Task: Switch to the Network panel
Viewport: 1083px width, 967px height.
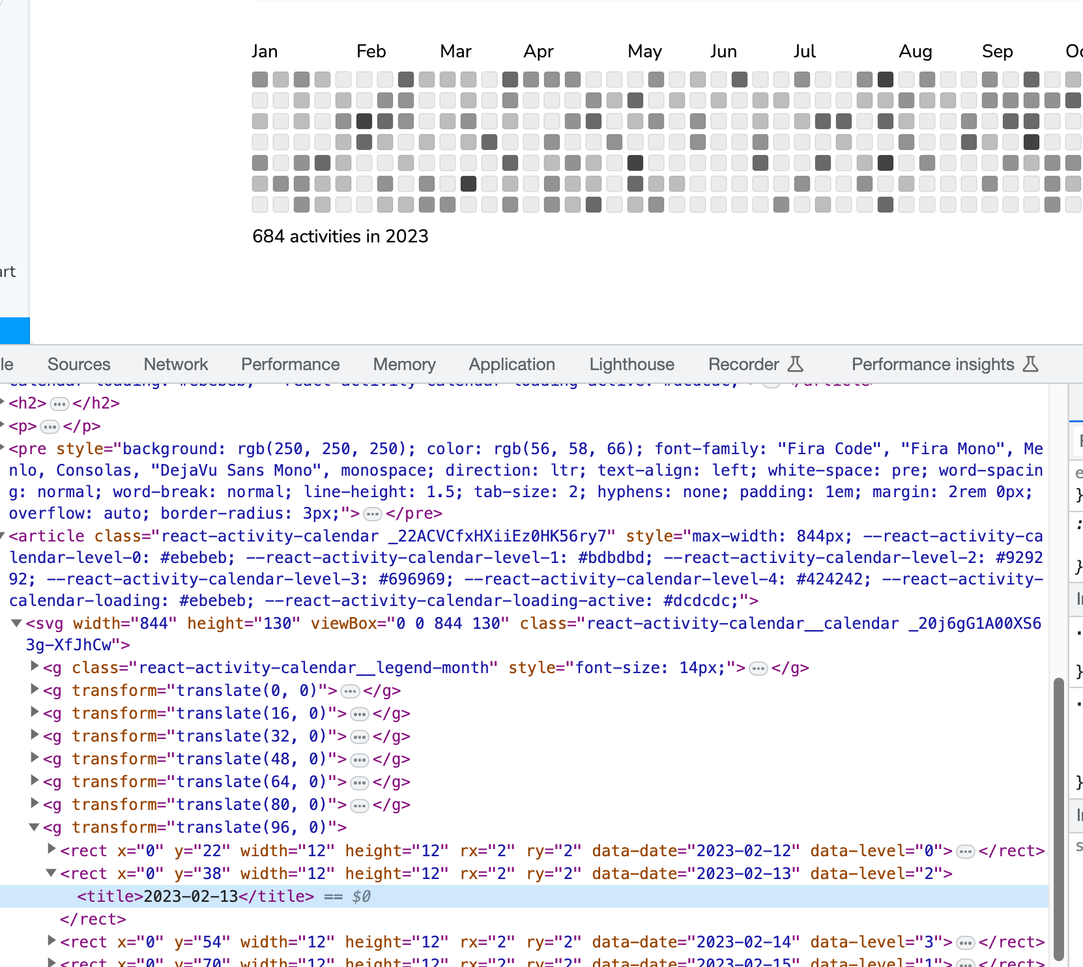Action: coord(176,364)
